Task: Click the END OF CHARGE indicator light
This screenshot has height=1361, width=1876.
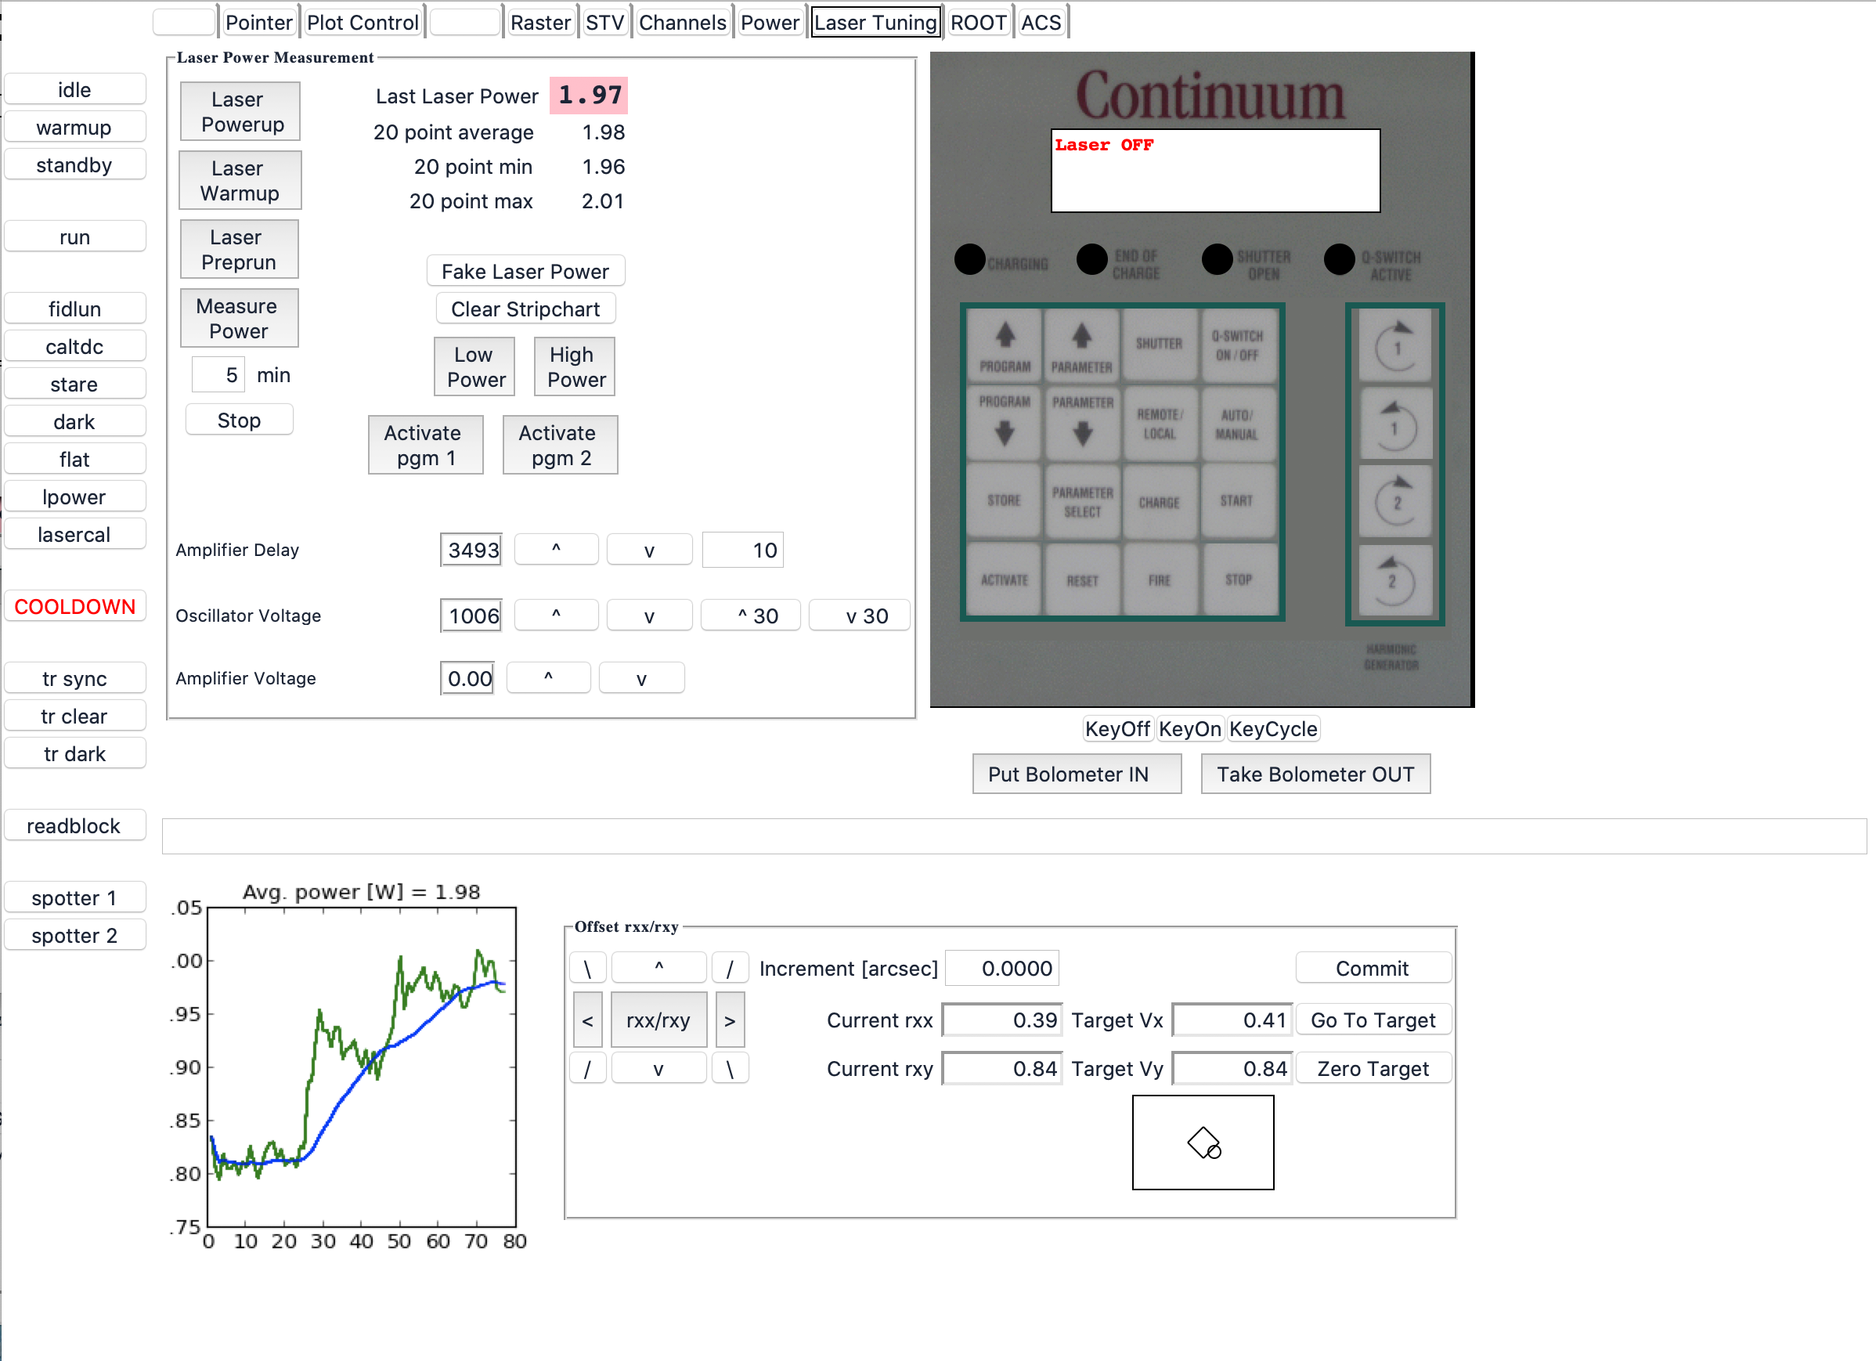Action: 1091,259
